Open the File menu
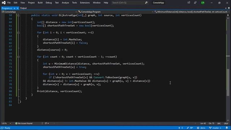The image size is (231, 130). [x=9, y=3]
